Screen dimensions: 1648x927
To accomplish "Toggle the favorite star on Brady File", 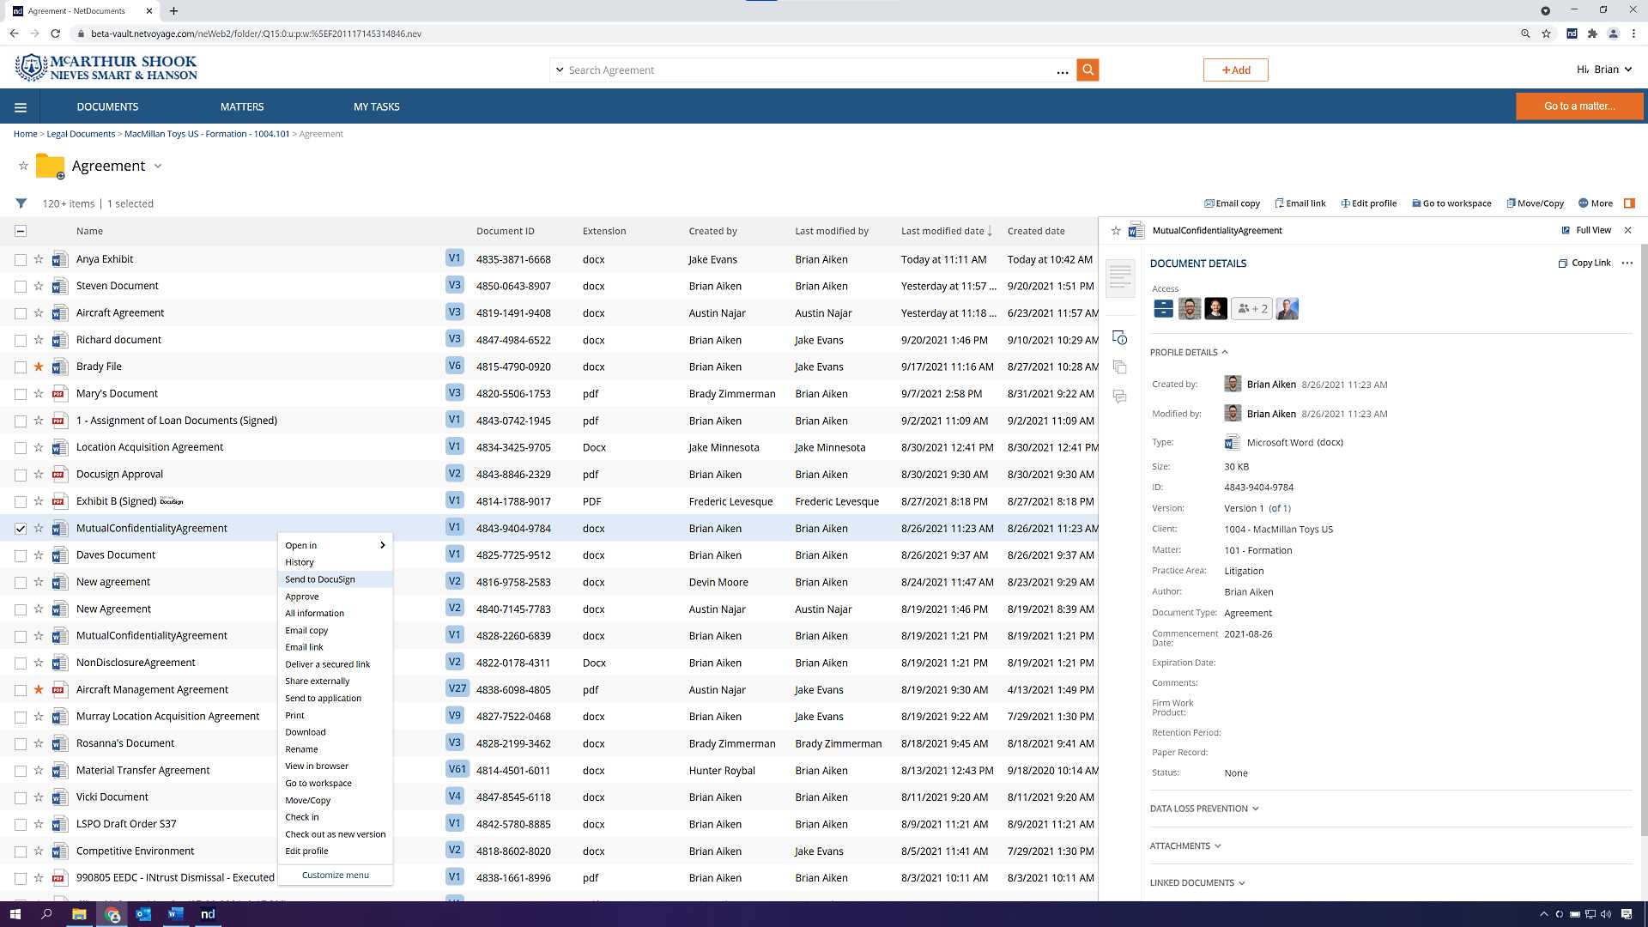I will (38, 367).
